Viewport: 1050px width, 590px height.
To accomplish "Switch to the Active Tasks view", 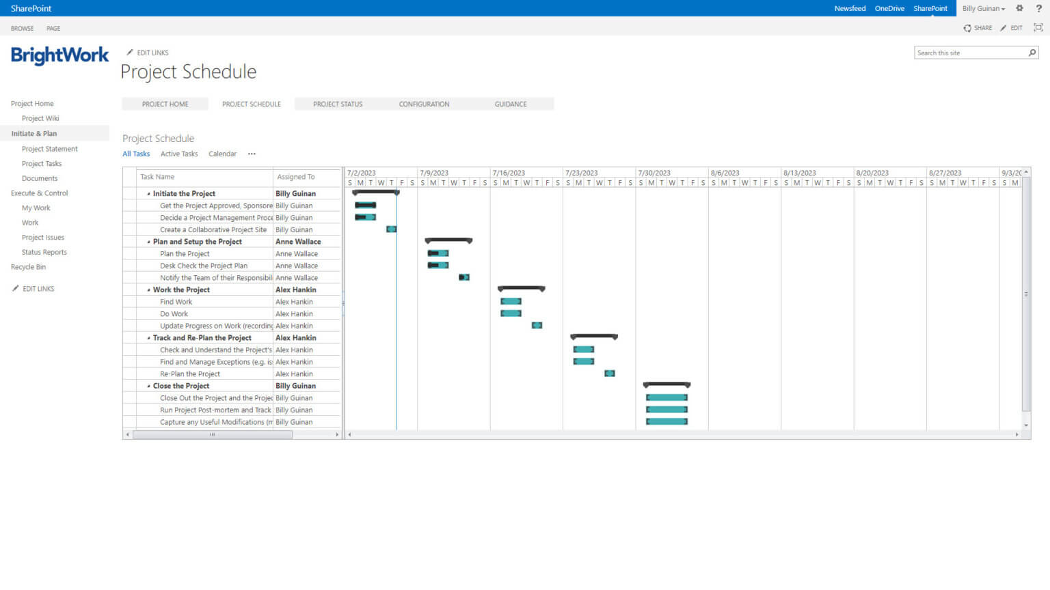I will pos(178,154).
